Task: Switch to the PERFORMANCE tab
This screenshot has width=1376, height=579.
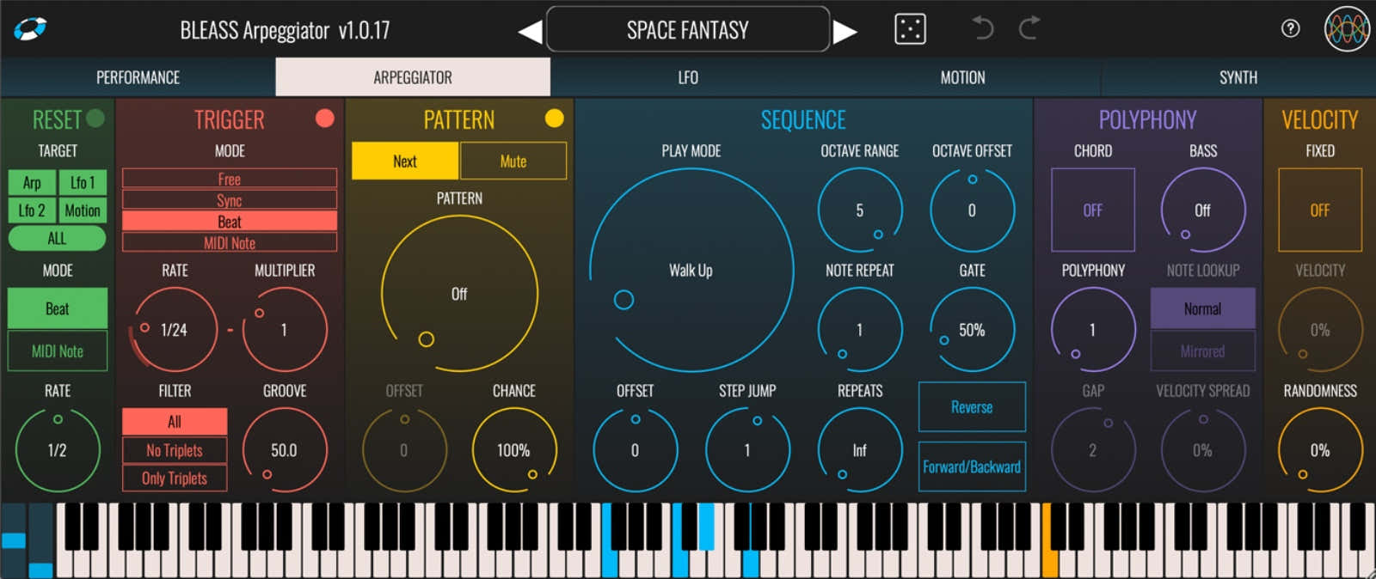Action: pyautogui.click(x=138, y=77)
